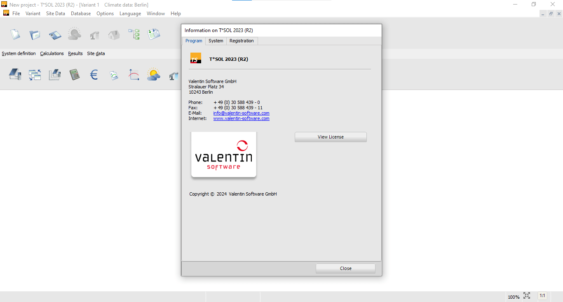Image resolution: width=563 pixels, height=302 pixels.
Task: Select the solar collector system icon
Action: (15, 74)
